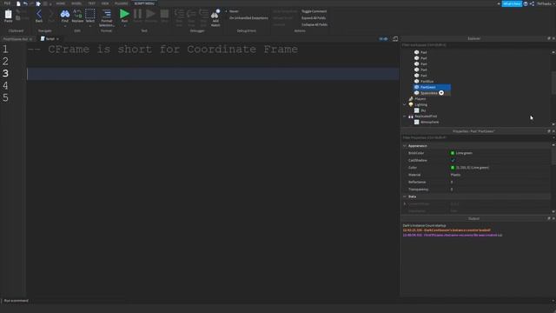Click the Toggle Comment action

point(314,11)
